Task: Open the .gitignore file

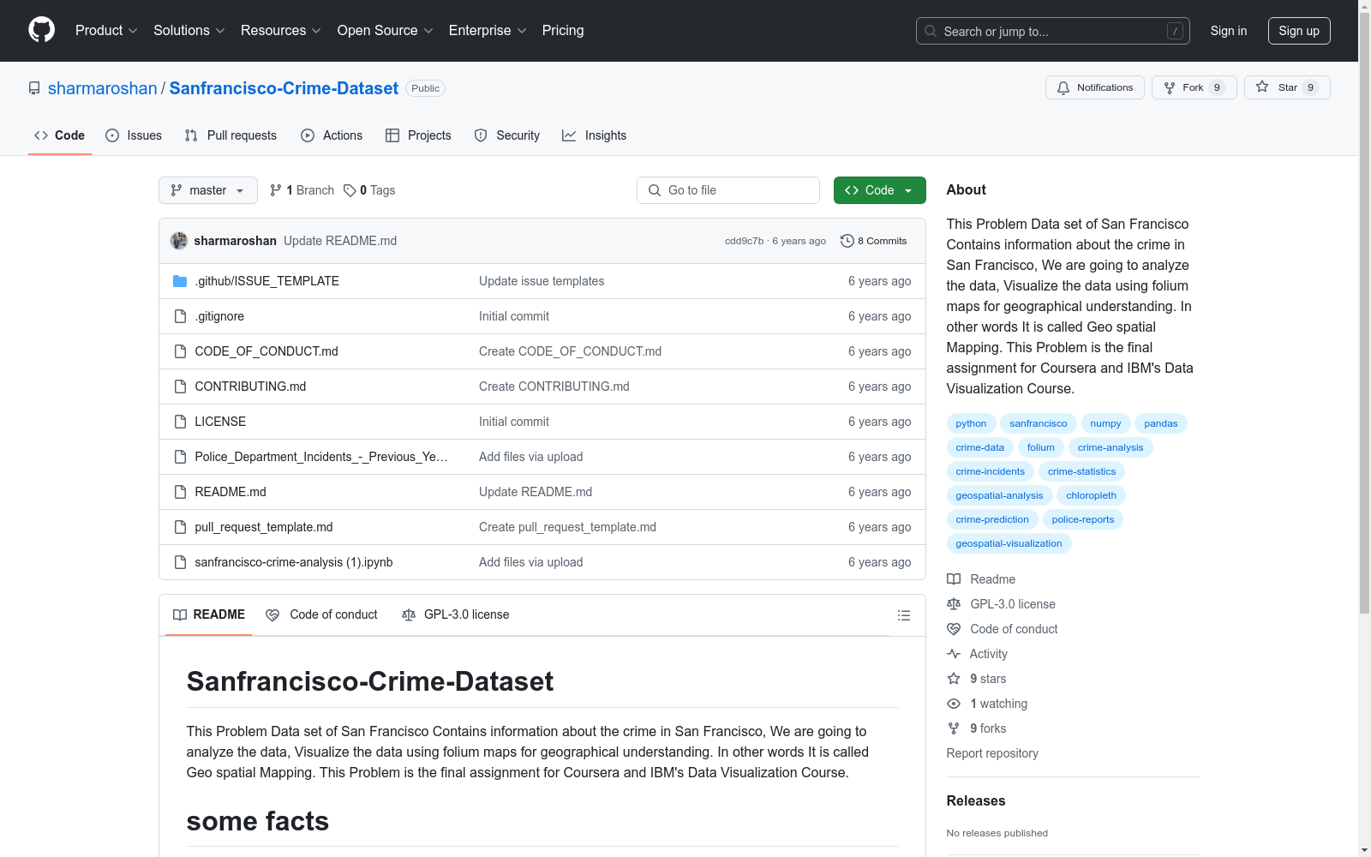Action: (x=219, y=316)
